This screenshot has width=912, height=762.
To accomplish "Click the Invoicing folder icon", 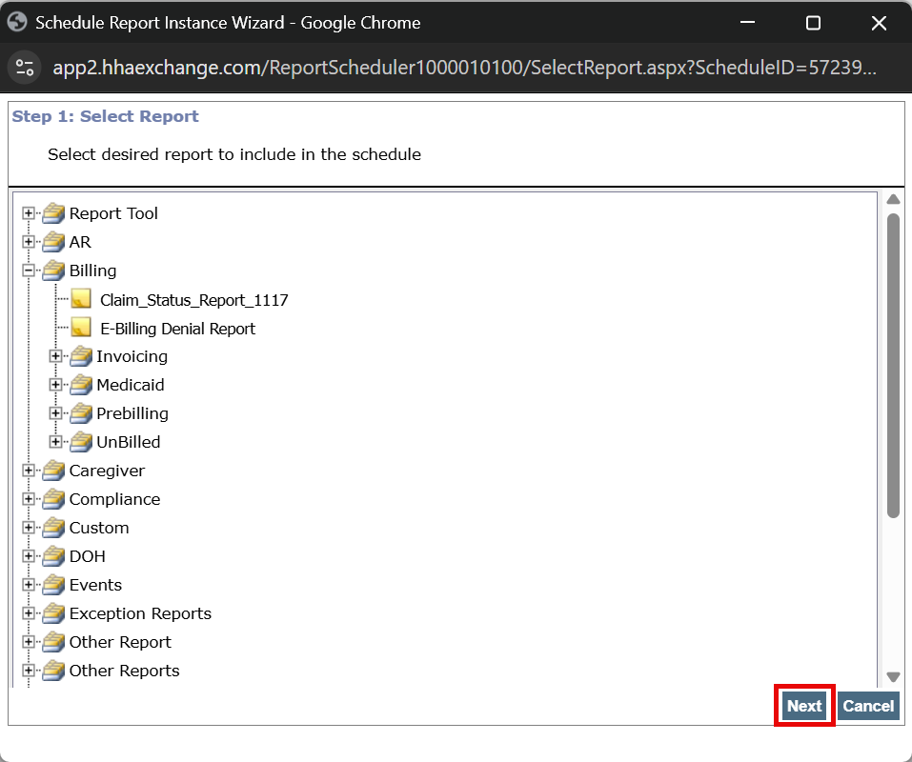I will pyautogui.click(x=81, y=356).
